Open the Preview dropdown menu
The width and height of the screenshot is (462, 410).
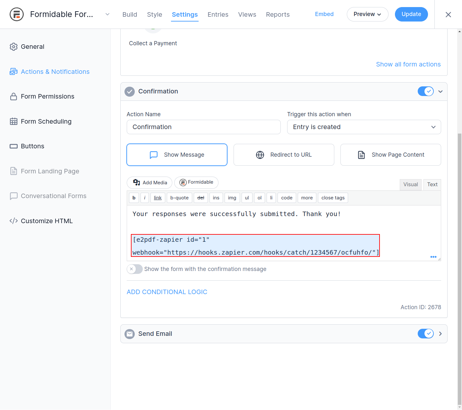pos(367,14)
